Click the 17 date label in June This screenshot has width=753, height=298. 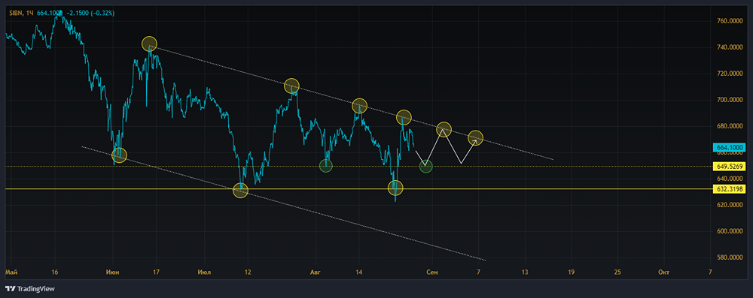click(x=156, y=272)
